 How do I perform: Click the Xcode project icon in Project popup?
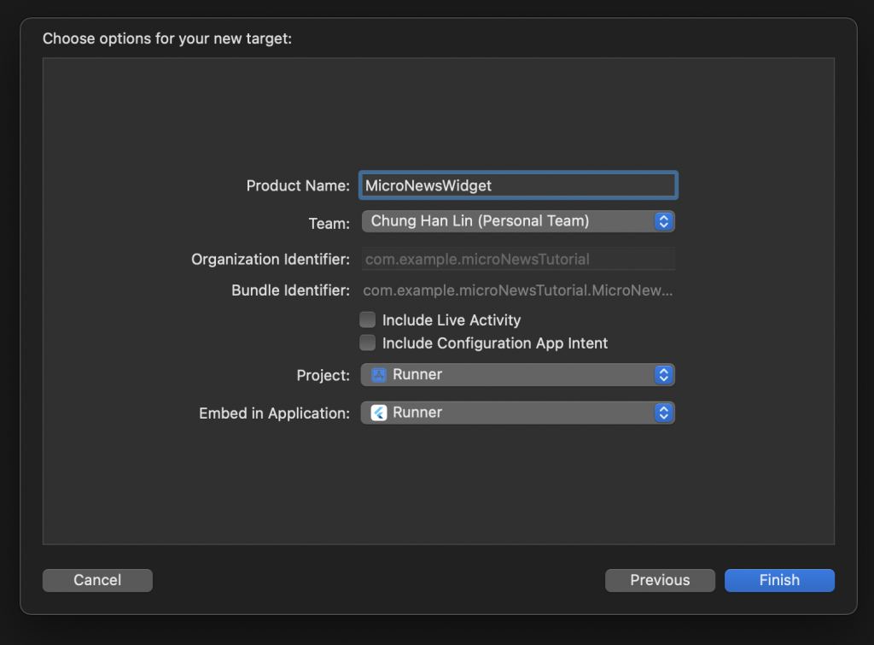click(378, 375)
